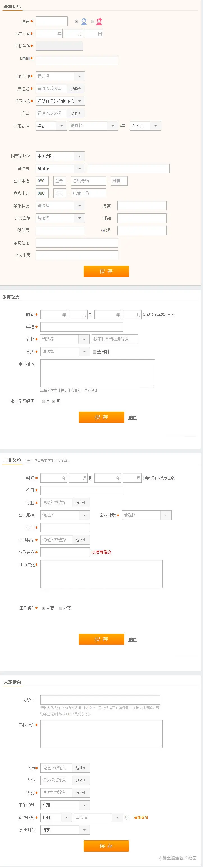Open the 国家或地区 dropdown showing 中国大陆

(80, 156)
